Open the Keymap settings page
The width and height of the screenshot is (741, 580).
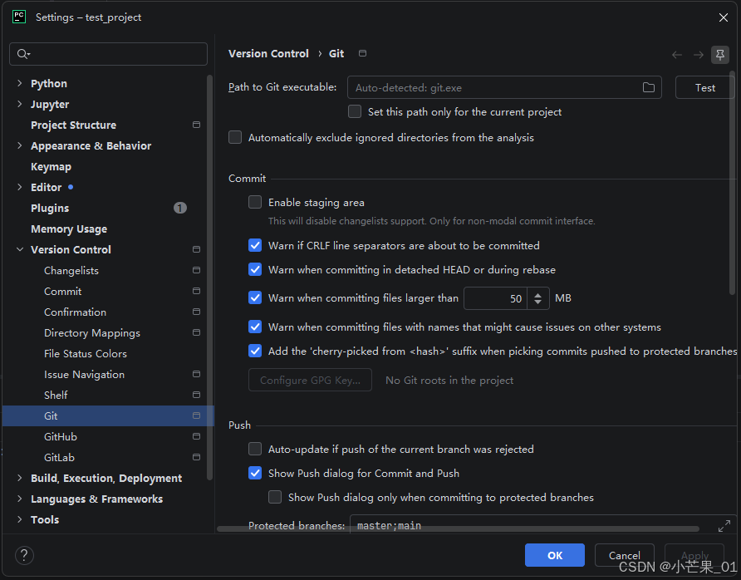click(x=51, y=166)
